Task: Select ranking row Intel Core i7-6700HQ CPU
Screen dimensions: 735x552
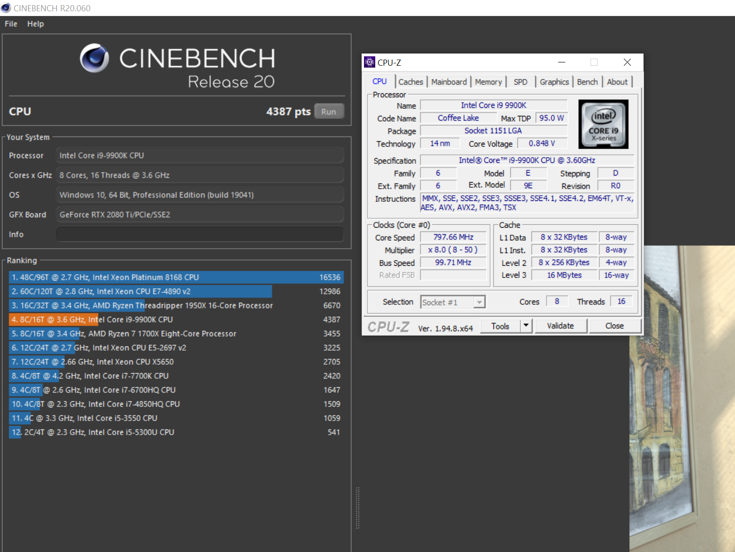Action: point(176,390)
